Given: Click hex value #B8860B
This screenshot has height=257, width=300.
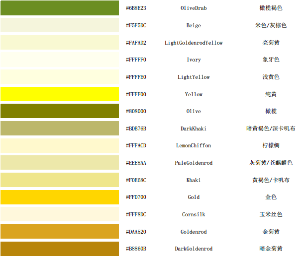Looking at the screenshot, I should click(x=136, y=249).
